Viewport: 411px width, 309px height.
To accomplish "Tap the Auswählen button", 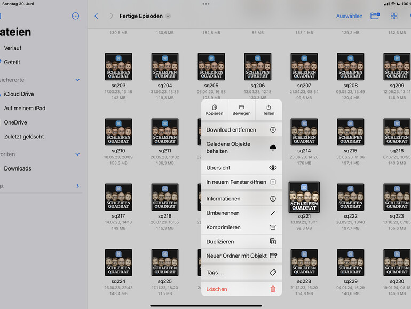I will tap(349, 16).
